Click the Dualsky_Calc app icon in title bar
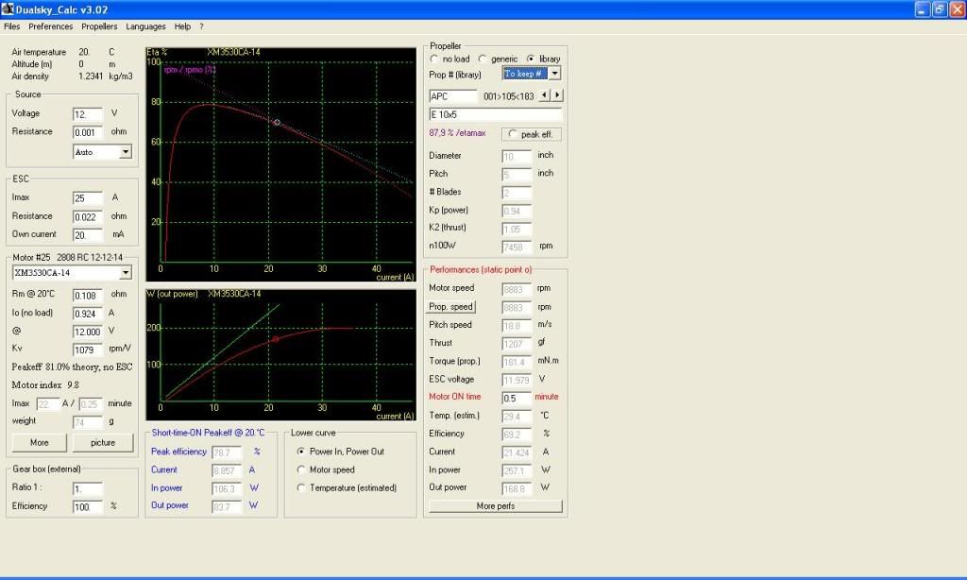The height and width of the screenshot is (580, 967). click(8, 9)
